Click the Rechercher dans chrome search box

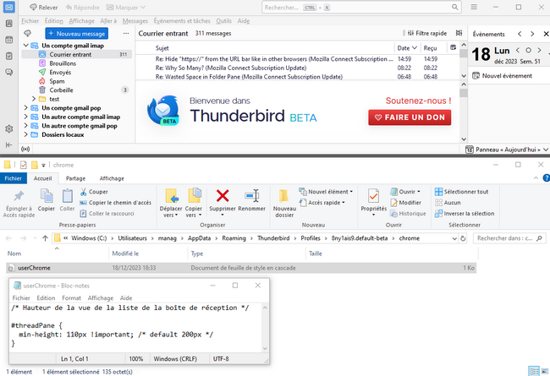[x=509, y=238]
